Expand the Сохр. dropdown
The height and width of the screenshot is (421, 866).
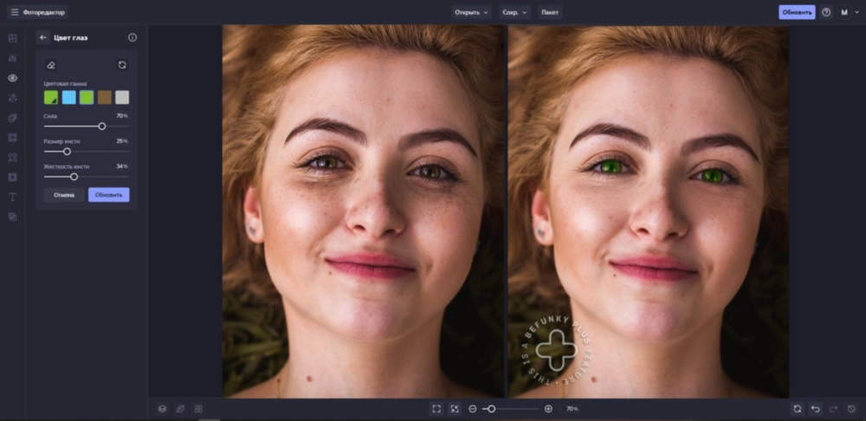coord(514,12)
